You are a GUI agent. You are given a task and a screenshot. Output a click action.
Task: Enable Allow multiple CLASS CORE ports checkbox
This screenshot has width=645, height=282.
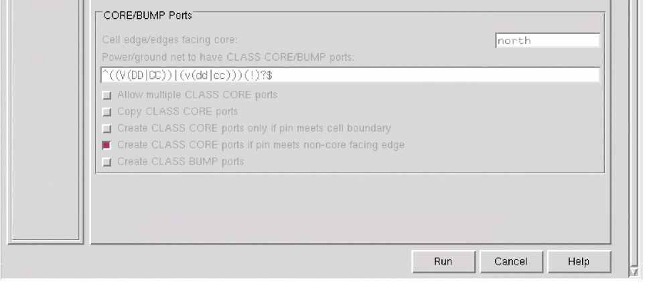[106, 95]
